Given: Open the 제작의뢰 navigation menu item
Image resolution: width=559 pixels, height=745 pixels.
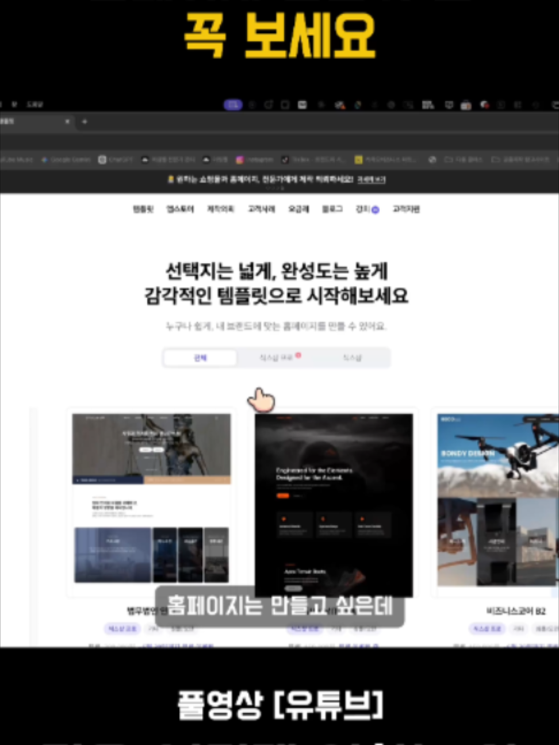Looking at the screenshot, I should [221, 209].
